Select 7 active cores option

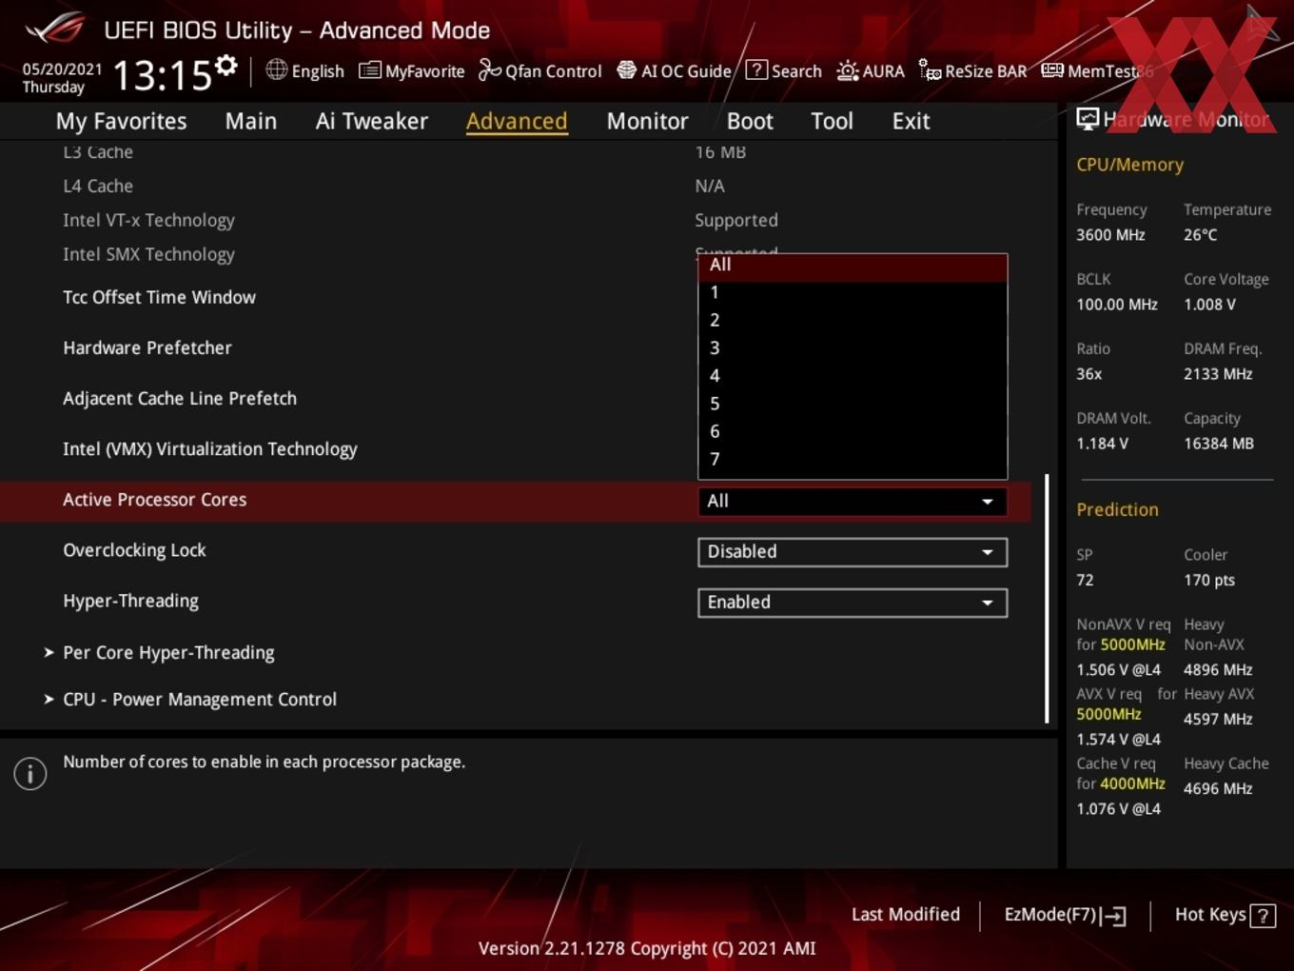click(853, 459)
